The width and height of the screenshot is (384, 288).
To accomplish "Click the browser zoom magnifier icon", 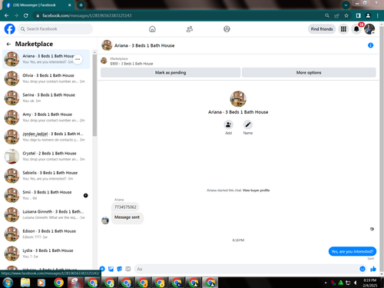I will point(327,15).
